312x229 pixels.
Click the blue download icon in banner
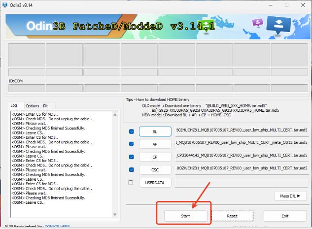pyautogui.click(x=278, y=26)
